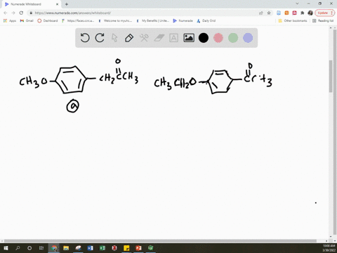
Task: Click the Update button in Chrome
Action: coord(325,13)
